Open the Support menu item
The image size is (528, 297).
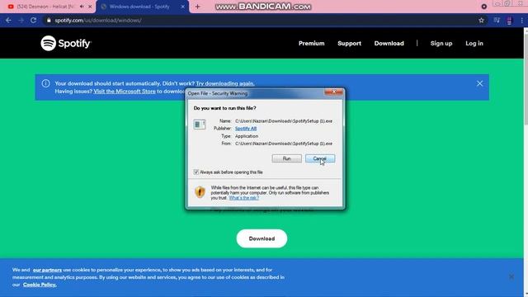(x=349, y=43)
